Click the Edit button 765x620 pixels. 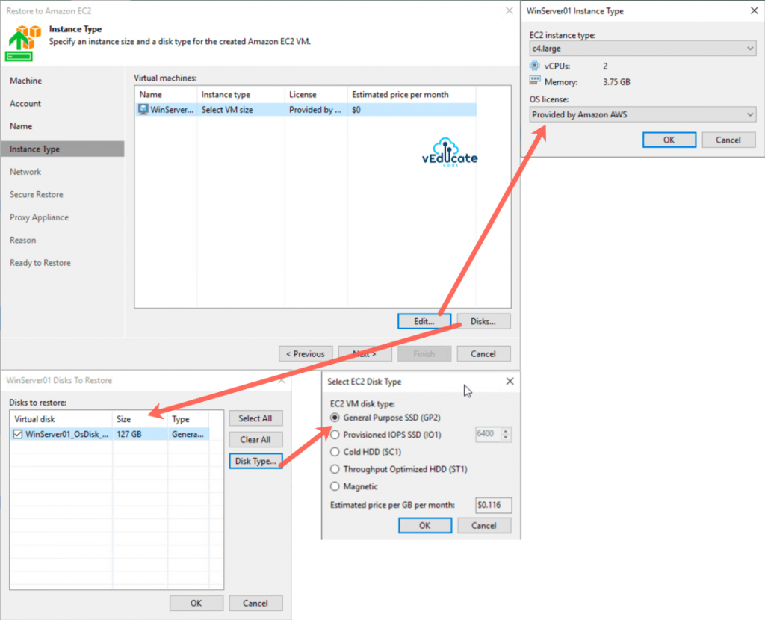click(x=424, y=320)
